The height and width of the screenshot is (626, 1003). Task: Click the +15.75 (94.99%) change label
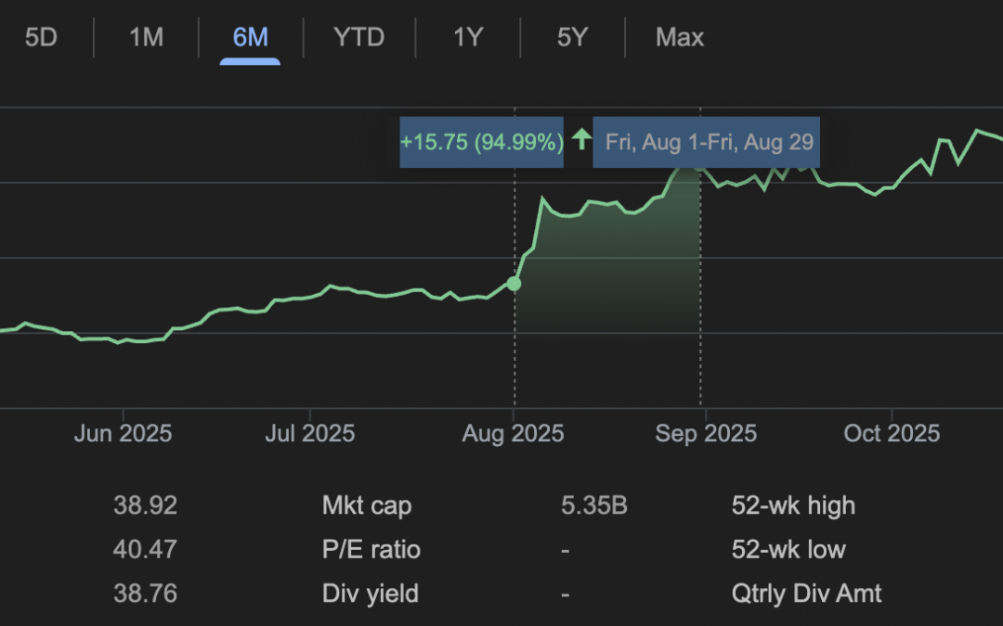coord(481,142)
